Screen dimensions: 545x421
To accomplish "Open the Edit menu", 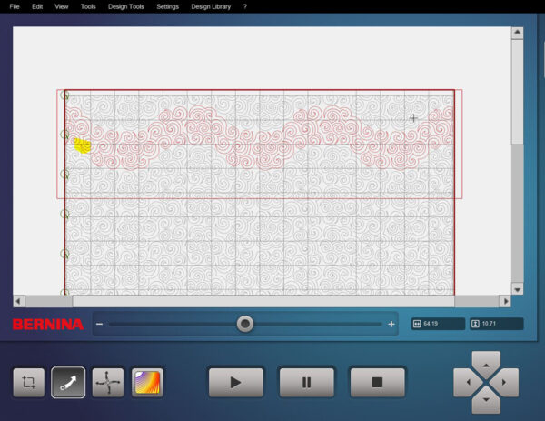I will click(x=37, y=6).
